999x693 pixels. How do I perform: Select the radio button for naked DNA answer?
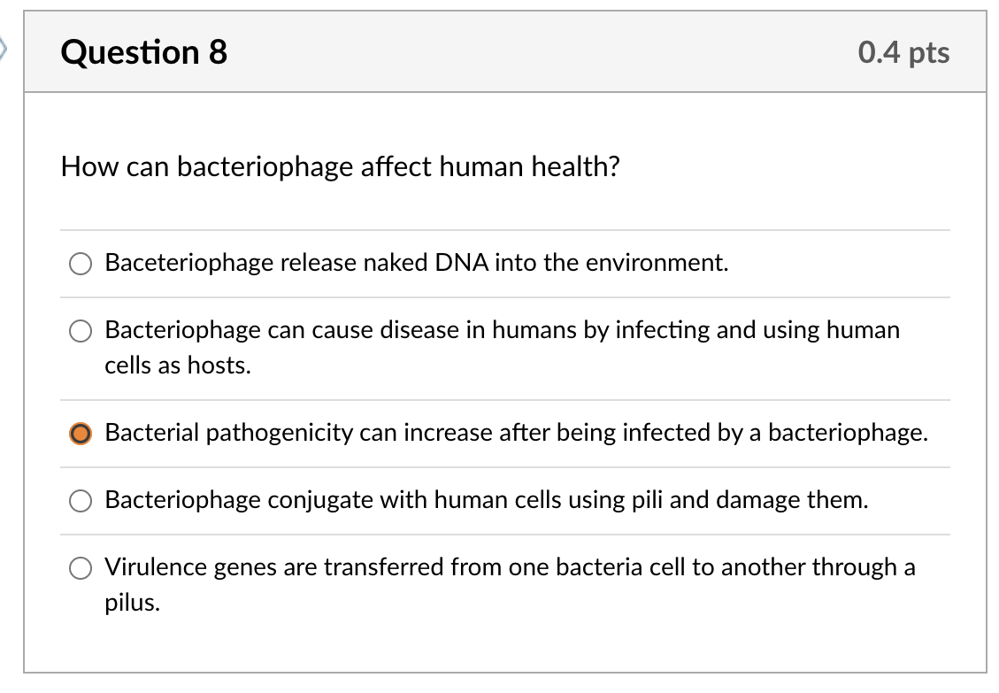(x=80, y=263)
